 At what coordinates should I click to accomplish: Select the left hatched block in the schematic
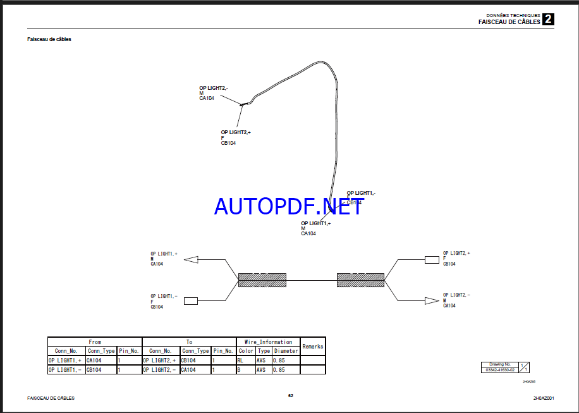coord(262,280)
